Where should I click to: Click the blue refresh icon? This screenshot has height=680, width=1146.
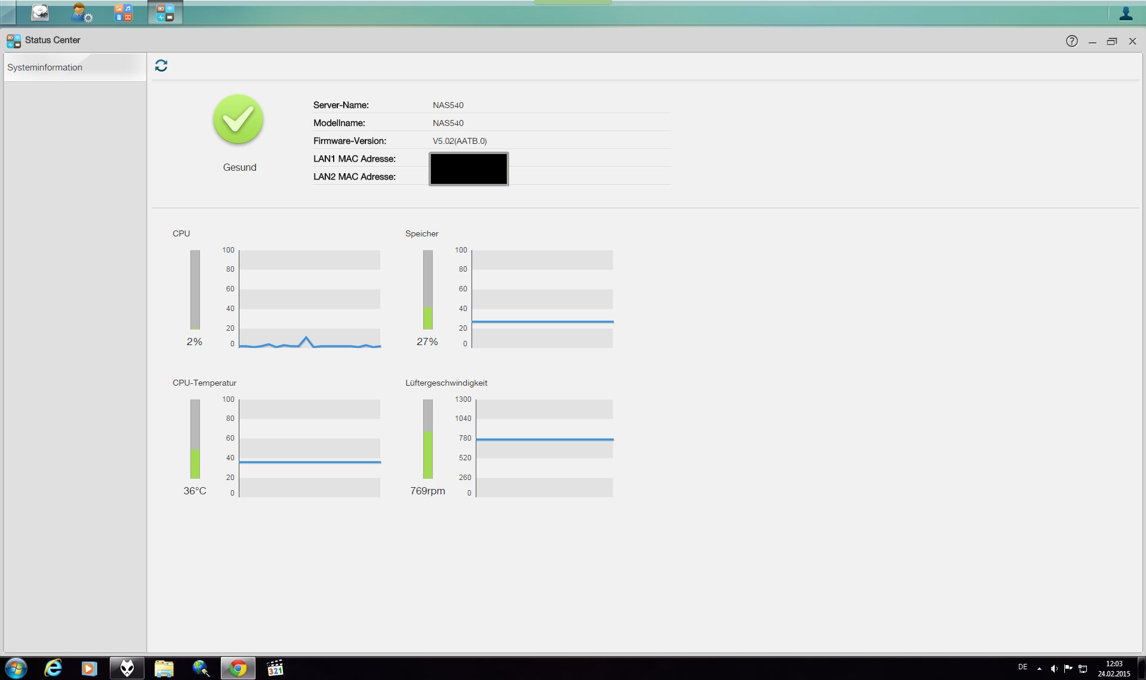click(161, 66)
